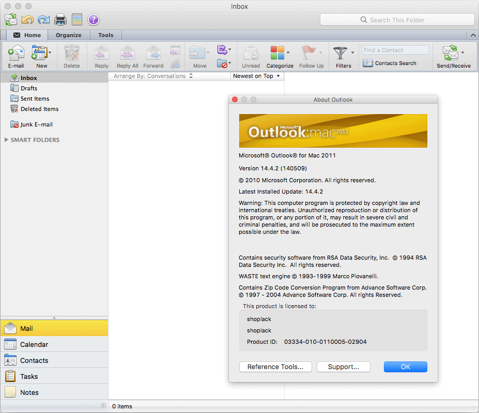Click the Find a Contact field
This screenshot has height=413, width=479.
pyautogui.click(x=396, y=50)
